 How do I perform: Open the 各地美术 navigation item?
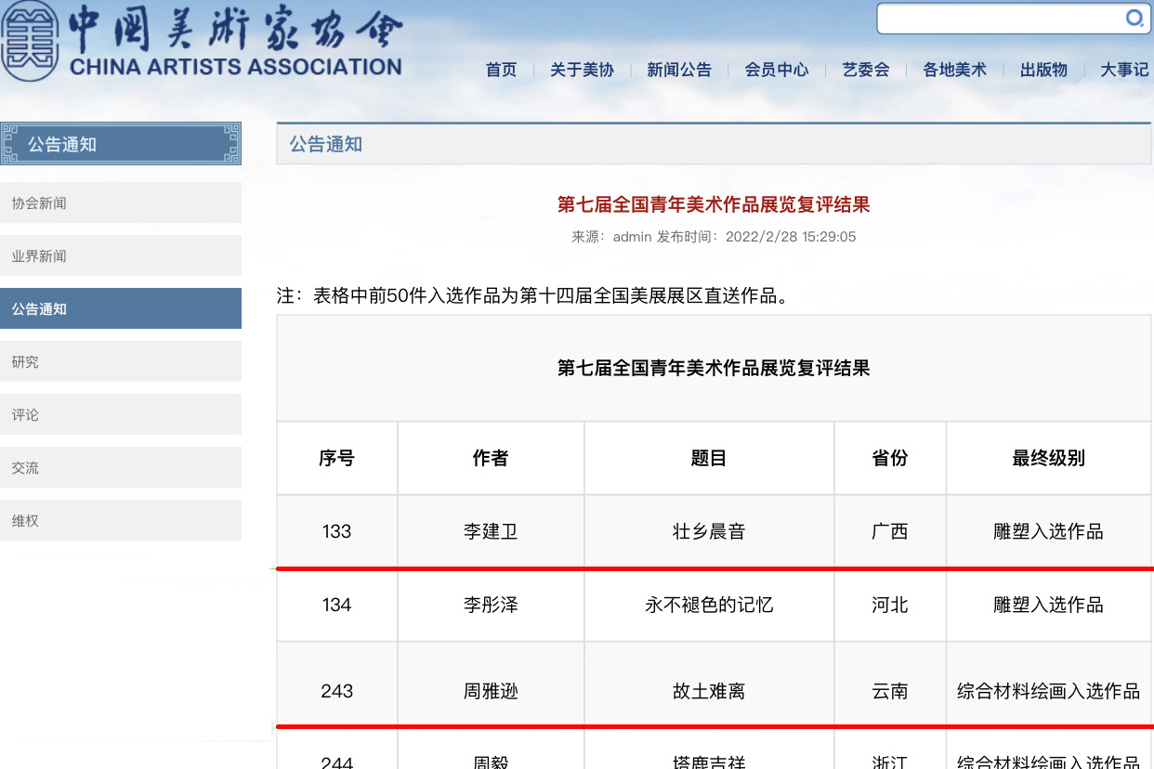[954, 70]
